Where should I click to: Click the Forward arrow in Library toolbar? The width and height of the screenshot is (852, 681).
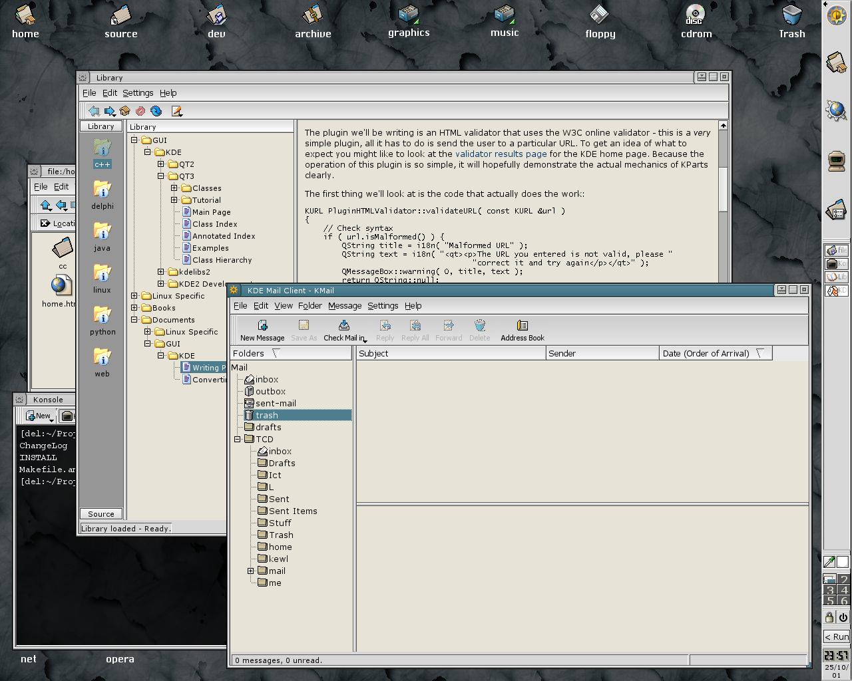[110, 111]
